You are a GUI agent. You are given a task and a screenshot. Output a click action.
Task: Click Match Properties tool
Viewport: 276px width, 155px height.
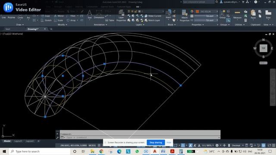tap(185, 15)
